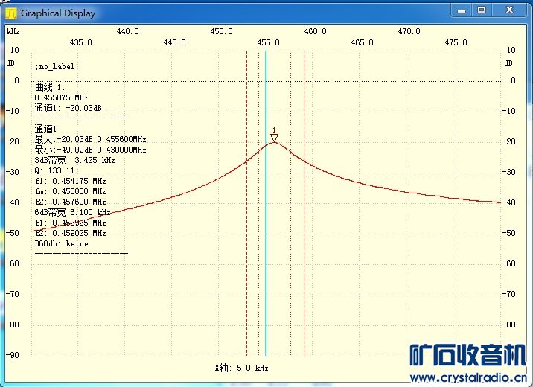
Task: Click the marker frequency text '0.455875 MHz'
Action: tap(62, 97)
